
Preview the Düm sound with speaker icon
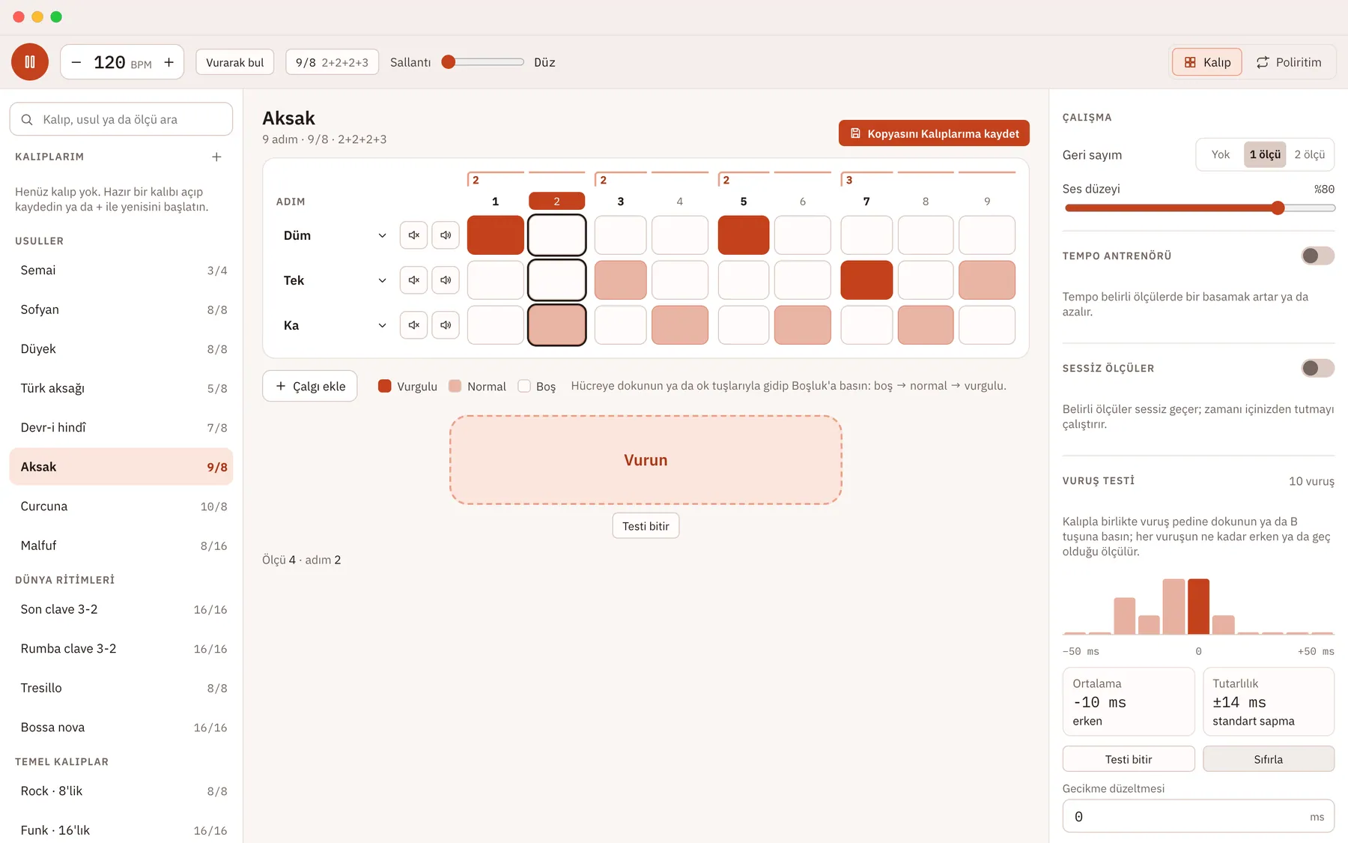(446, 235)
